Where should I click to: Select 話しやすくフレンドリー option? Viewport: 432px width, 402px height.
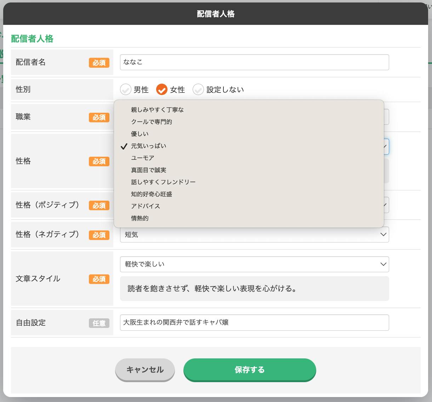click(163, 182)
